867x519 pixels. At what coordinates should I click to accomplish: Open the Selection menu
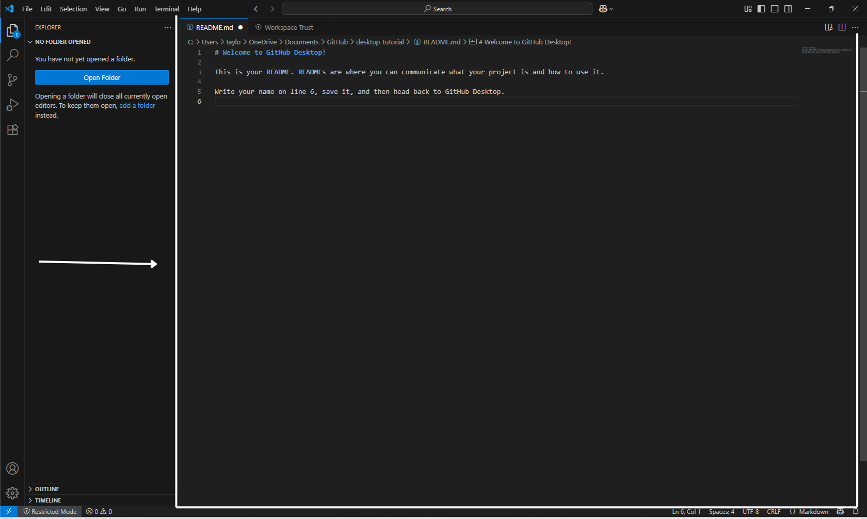(73, 9)
